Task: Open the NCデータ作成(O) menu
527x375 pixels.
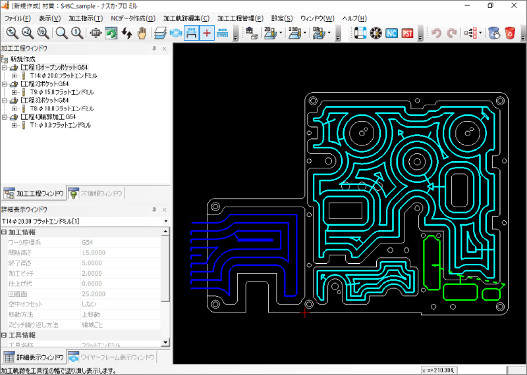Action: coord(133,18)
